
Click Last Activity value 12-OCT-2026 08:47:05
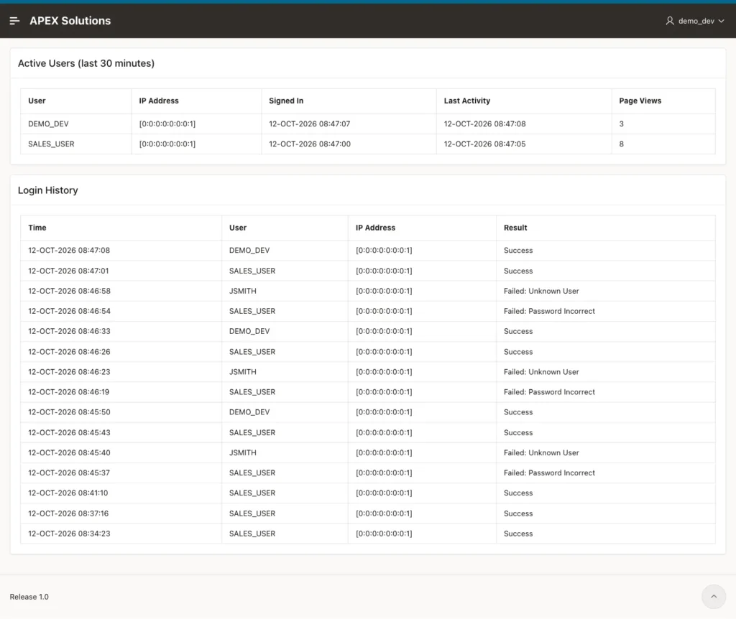[x=484, y=144]
